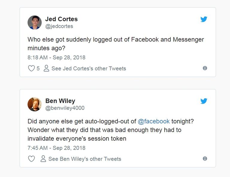Click See Jed Cortes's other Tweets
The height and width of the screenshot is (177, 230).
(x=89, y=68)
